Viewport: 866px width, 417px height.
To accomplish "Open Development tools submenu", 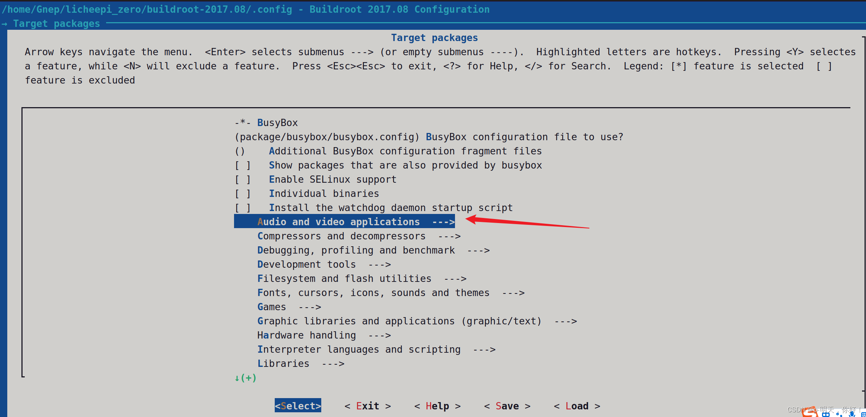I will pyautogui.click(x=324, y=264).
